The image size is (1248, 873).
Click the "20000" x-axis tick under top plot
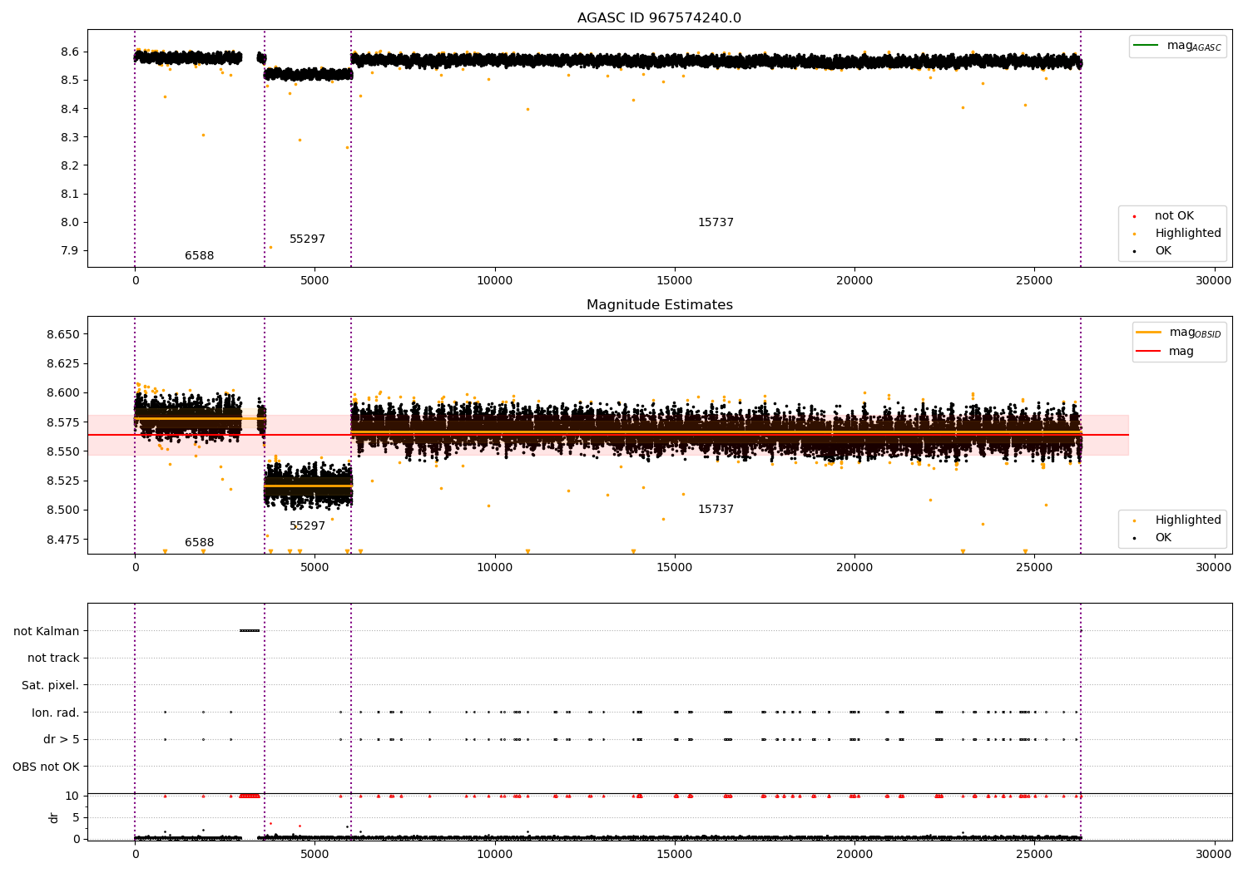[854, 281]
